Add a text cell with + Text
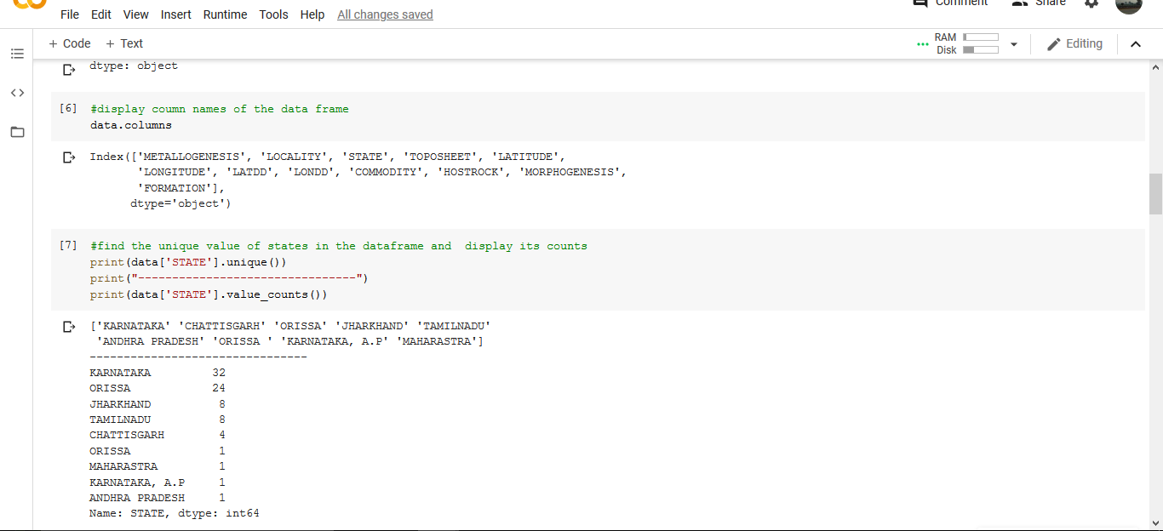This screenshot has width=1163, height=531. [x=123, y=43]
